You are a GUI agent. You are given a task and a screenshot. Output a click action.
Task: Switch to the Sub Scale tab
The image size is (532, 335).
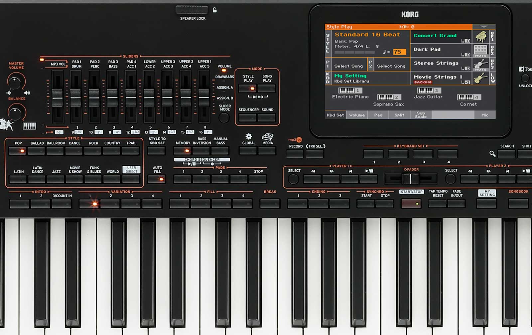tap(421, 115)
